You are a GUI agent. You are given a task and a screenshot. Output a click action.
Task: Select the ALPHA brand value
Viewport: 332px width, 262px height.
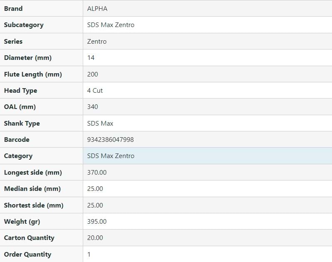[97, 8]
